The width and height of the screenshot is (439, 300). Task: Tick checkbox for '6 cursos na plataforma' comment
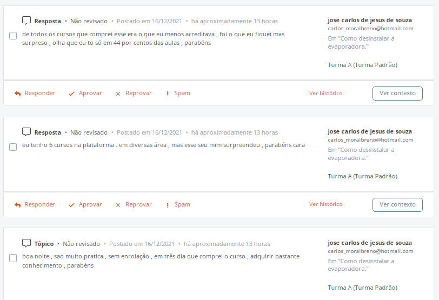point(13,147)
